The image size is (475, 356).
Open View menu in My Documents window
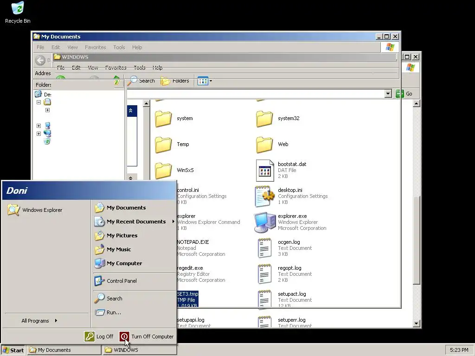pyautogui.click(x=72, y=47)
